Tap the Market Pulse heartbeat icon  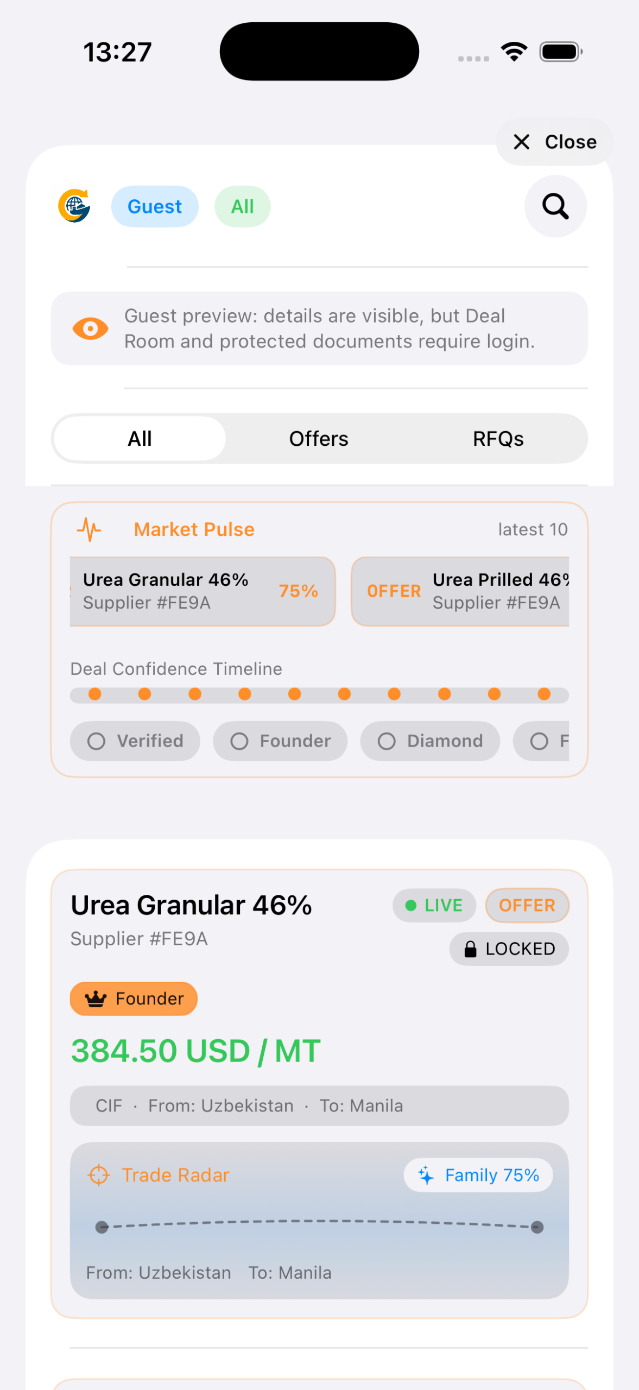[x=89, y=529]
